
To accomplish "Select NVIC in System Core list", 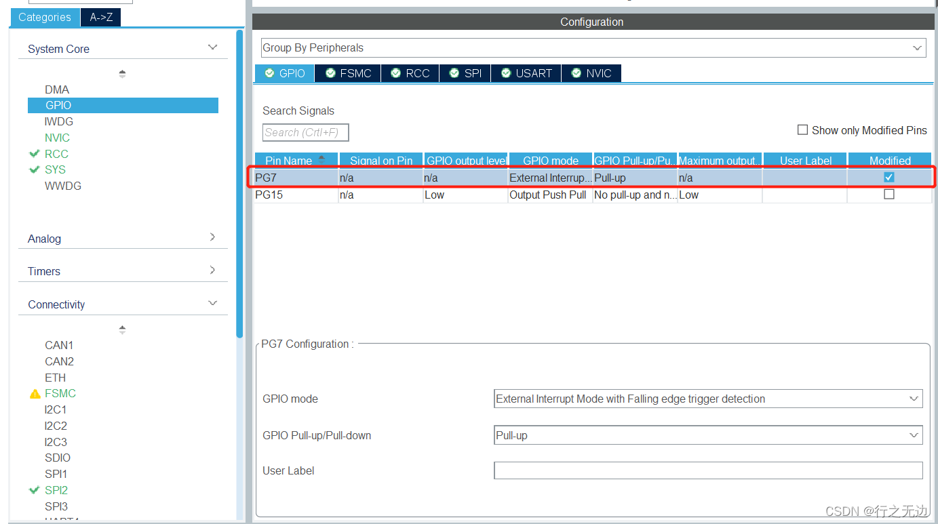I will pos(57,138).
